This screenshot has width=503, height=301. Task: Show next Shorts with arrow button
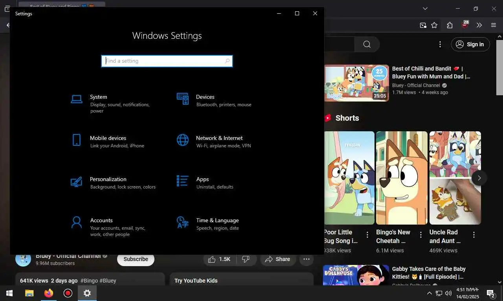pyautogui.click(x=479, y=178)
